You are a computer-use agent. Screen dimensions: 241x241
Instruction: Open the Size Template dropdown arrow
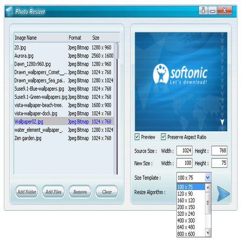(208, 178)
